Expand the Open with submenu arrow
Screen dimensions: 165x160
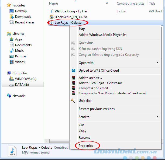[x=157, y=63]
